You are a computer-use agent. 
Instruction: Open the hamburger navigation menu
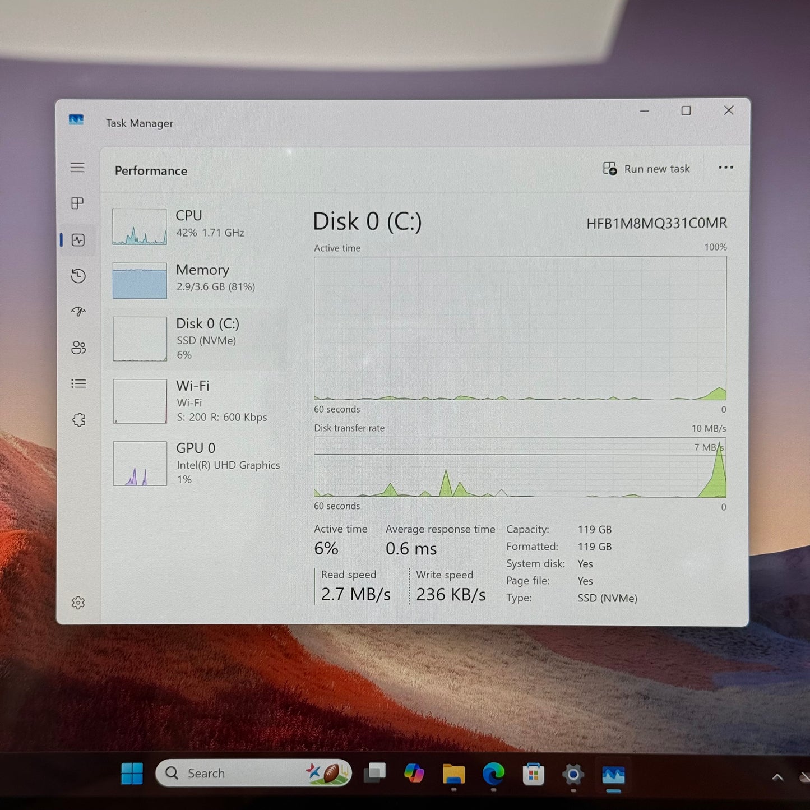tap(78, 168)
